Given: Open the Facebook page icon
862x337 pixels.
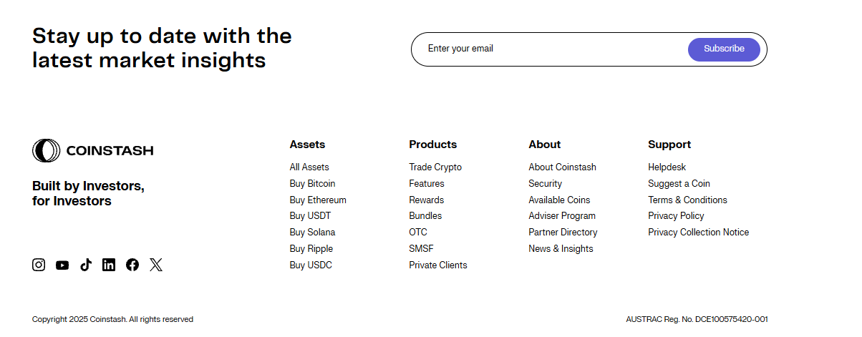Looking at the screenshot, I should 132,265.
